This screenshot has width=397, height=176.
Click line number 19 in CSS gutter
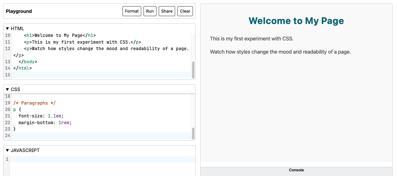[x=8, y=103]
